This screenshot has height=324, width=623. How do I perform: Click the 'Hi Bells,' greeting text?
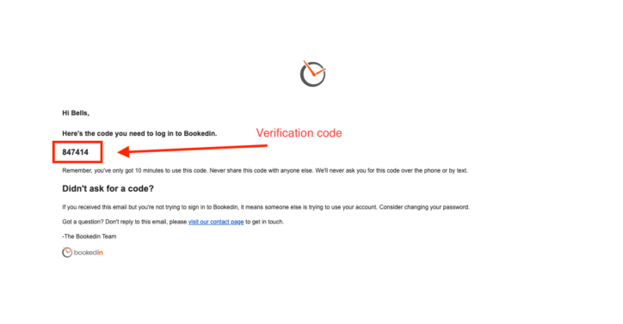tap(76, 113)
